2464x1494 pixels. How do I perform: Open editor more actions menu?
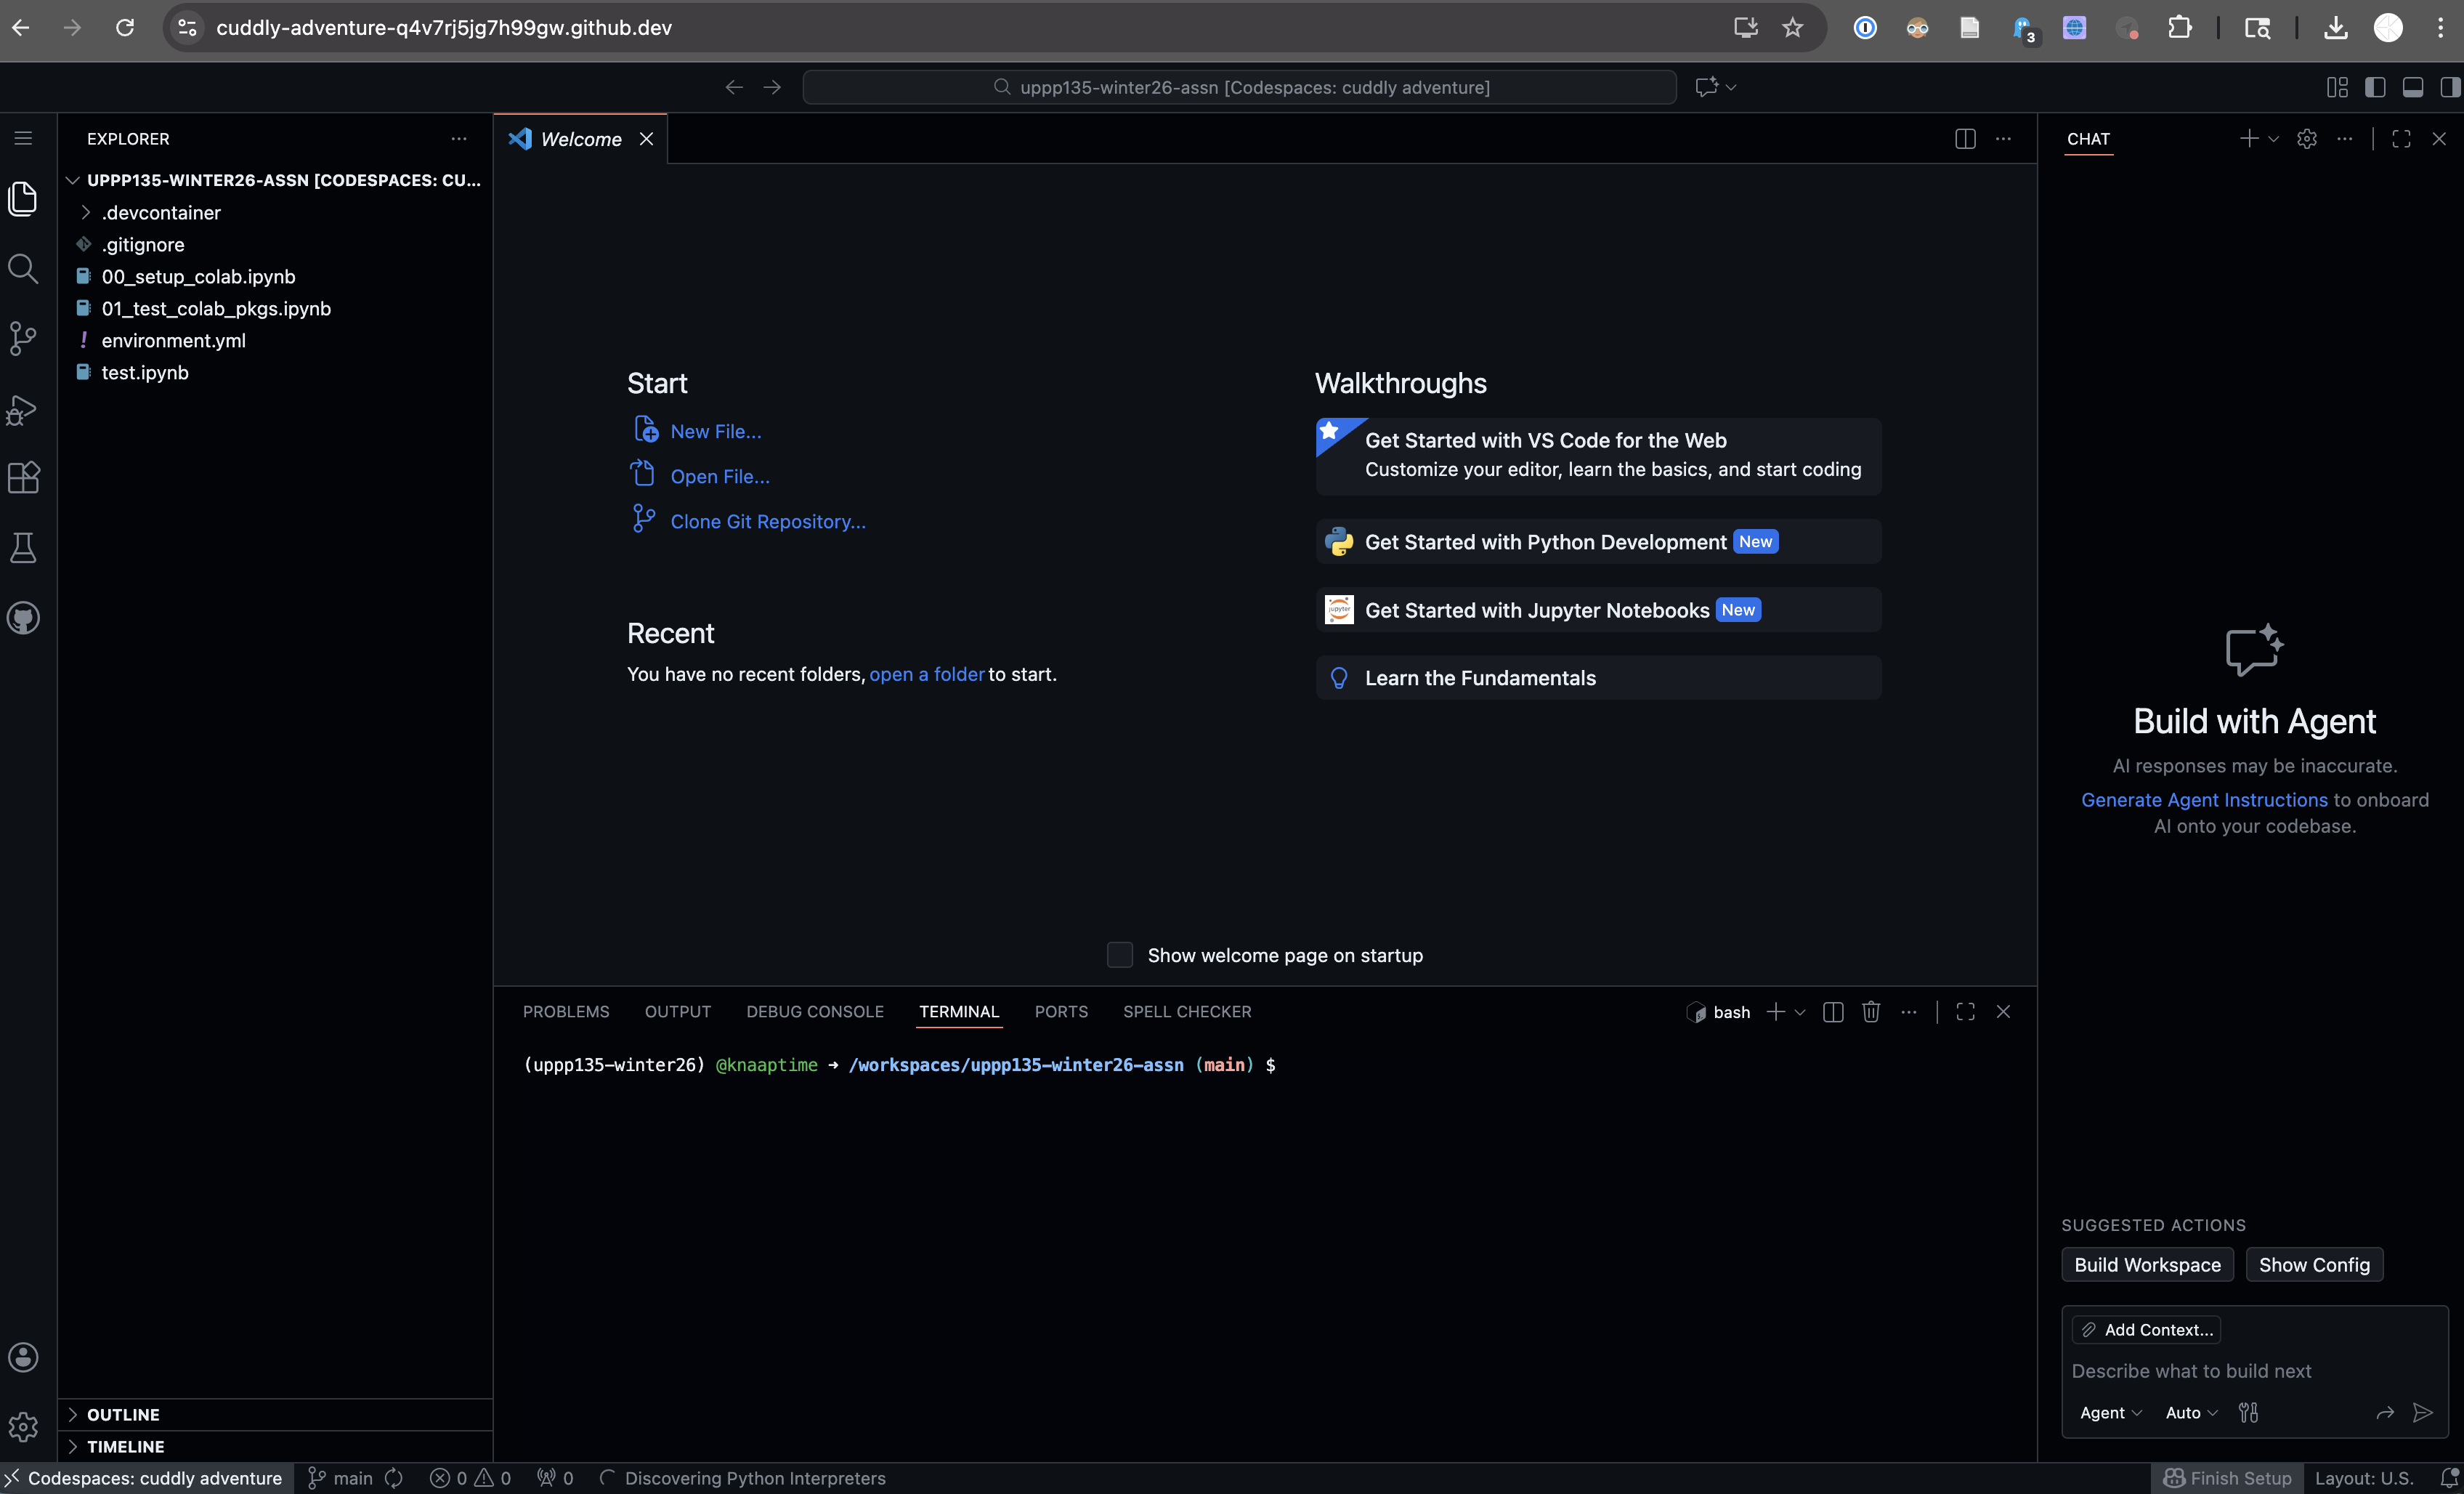click(2003, 139)
